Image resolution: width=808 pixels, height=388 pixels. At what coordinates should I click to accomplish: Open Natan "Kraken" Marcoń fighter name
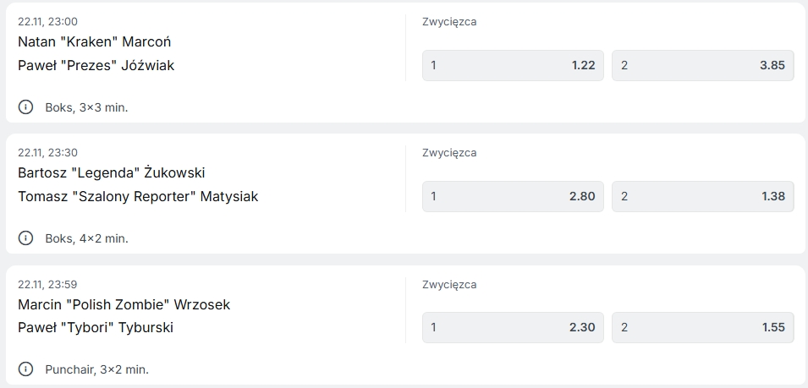point(95,41)
